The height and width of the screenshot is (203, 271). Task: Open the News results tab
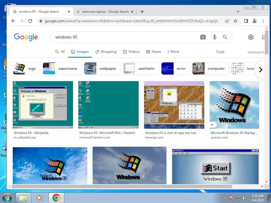tap(153, 52)
